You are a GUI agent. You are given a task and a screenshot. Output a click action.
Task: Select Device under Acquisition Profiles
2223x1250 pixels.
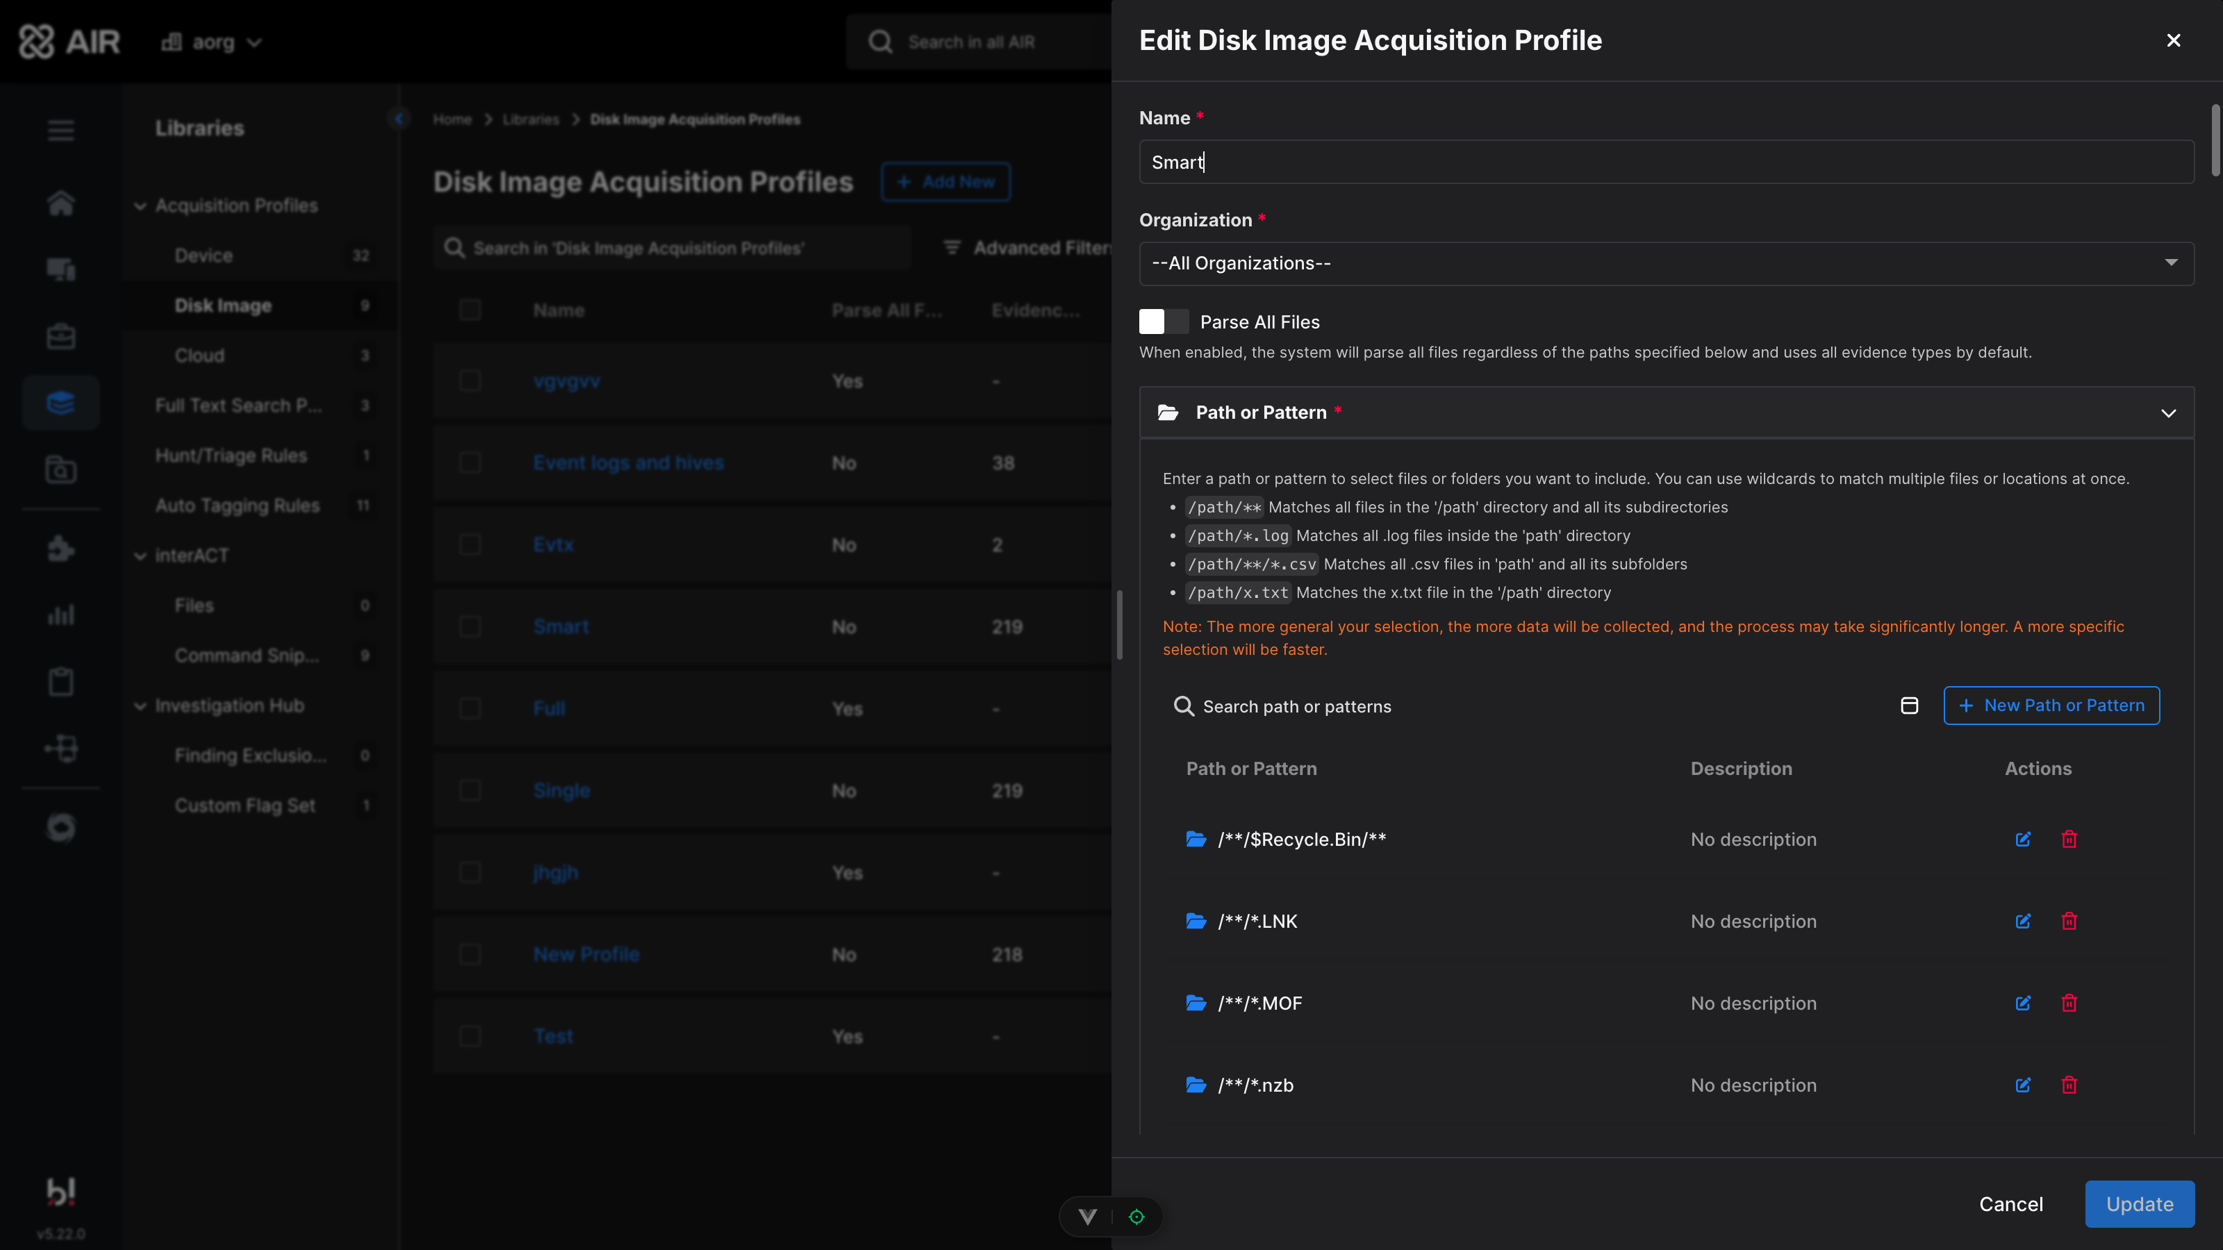[x=204, y=256]
